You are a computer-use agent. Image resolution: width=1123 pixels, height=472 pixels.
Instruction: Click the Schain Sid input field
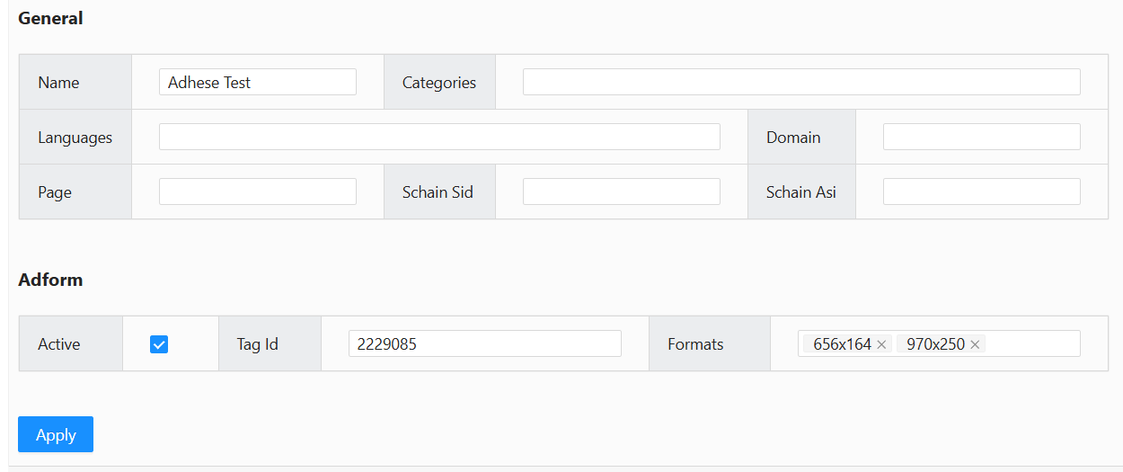click(x=621, y=191)
